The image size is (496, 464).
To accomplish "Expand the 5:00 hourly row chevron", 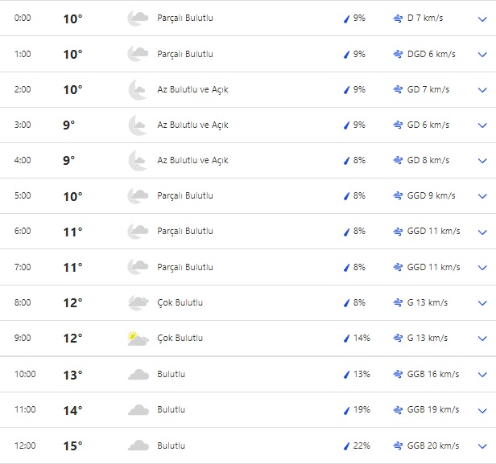I will [x=482, y=196].
